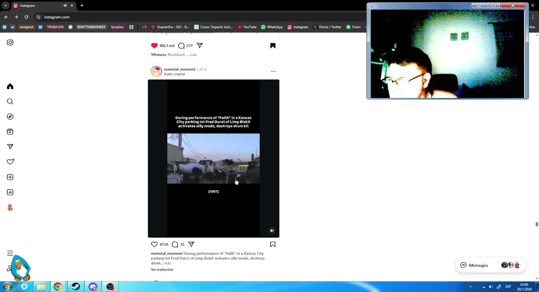Open numetal_moment username in post header
Viewport: 539px width, 292px height.
[180, 69]
